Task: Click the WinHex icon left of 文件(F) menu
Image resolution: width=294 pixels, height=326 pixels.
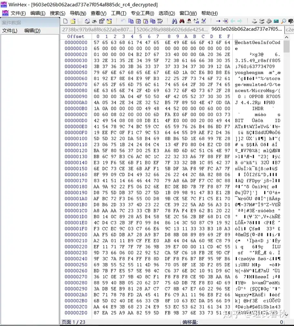Action: click(x=5, y=13)
